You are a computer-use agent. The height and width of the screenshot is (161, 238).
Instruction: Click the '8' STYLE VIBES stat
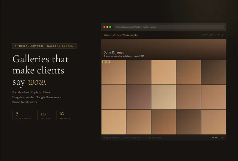[17, 114]
